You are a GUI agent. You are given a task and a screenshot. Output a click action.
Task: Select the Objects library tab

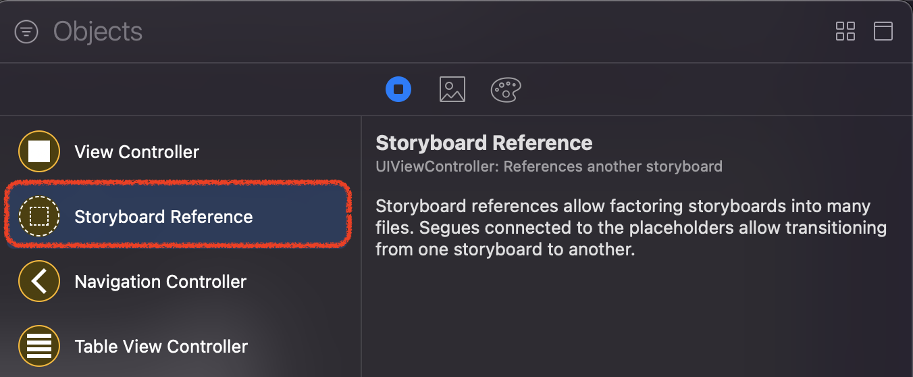[398, 89]
